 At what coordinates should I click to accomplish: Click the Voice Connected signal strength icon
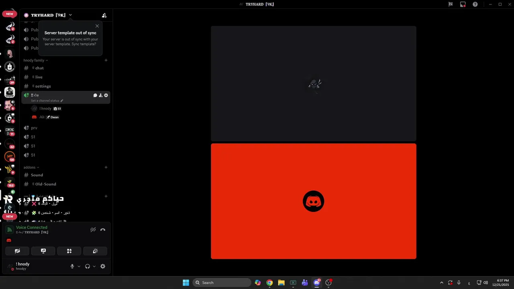(10, 230)
